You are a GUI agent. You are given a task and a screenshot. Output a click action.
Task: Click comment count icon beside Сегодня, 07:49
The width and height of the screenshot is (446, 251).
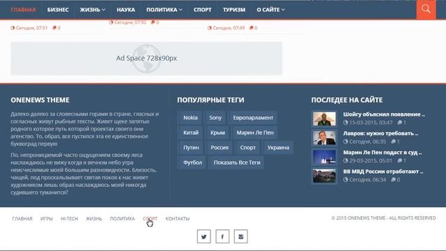[x=252, y=28]
